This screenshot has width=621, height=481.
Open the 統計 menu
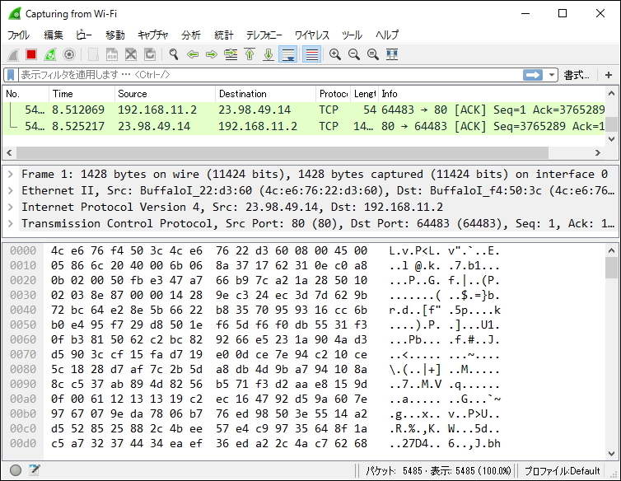tap(224, 35)
